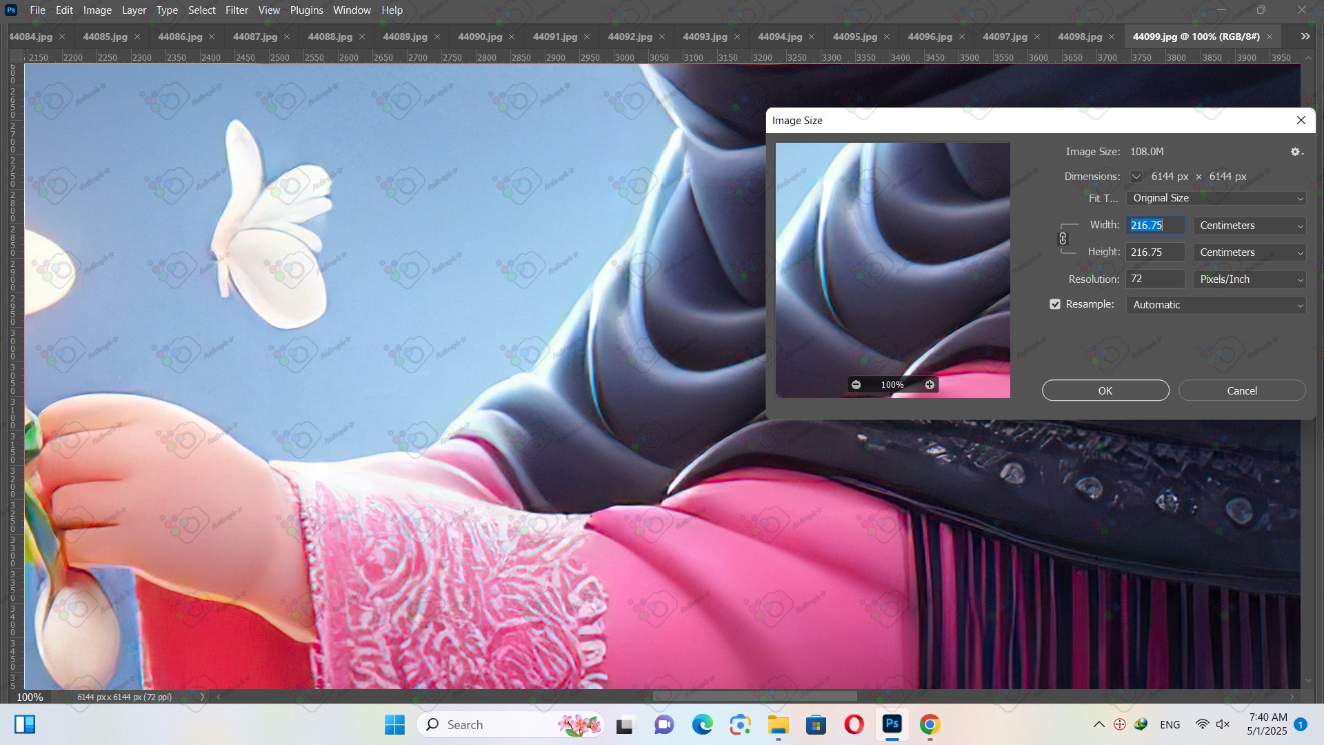Uncheck the Resample checkbox
The width and height of the screenshot is (1324, 745).
[x=1055, y=304]
